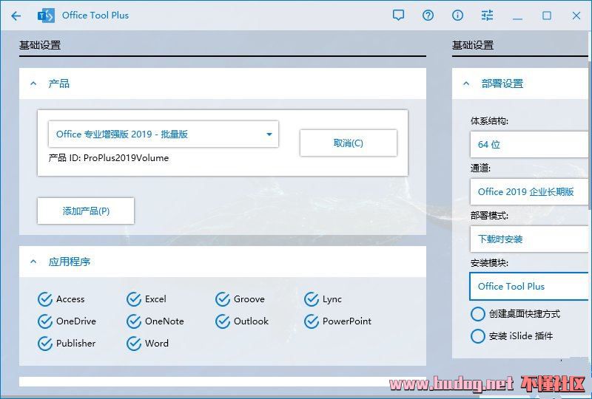Click the left 基础设置 heading

tap(40, 45)
